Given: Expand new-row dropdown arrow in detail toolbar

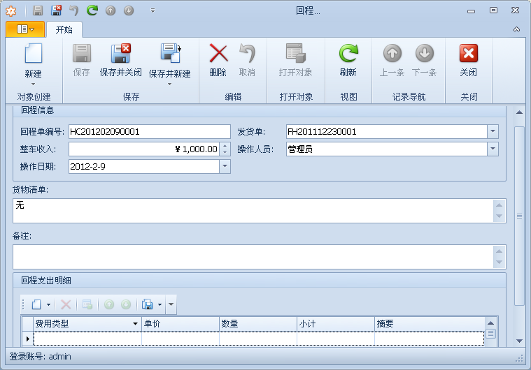Looking at the screenshot, I should point(48,304).
